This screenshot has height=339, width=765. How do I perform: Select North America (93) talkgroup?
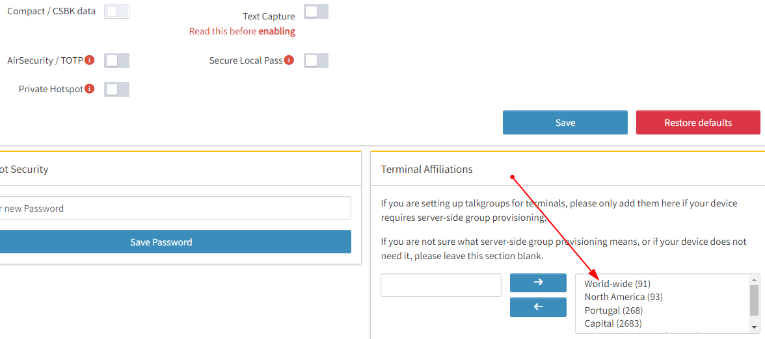(623, 297)
